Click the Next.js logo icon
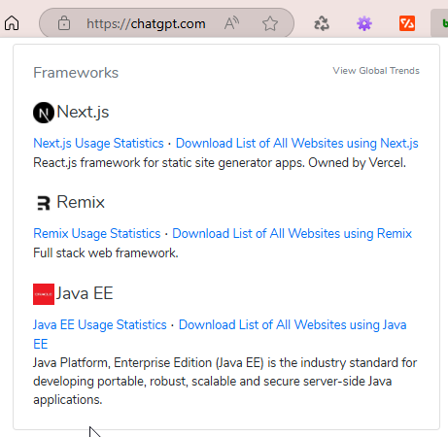The height and width of the screenshot is (437, 448). (44, 113)
